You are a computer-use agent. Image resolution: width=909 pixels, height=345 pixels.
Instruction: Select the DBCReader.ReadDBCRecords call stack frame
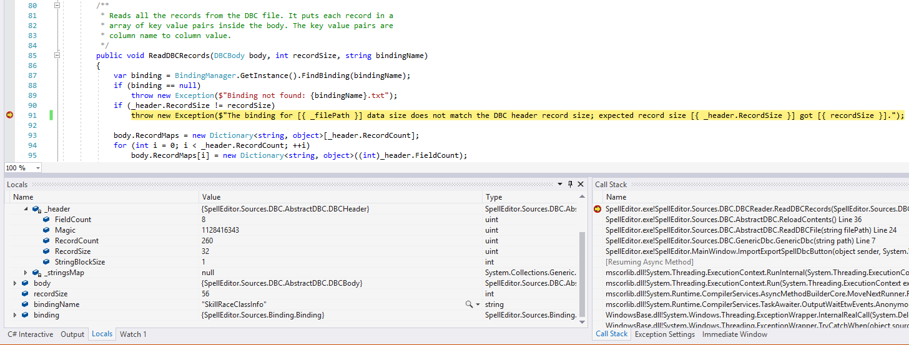tap(757, 209)
